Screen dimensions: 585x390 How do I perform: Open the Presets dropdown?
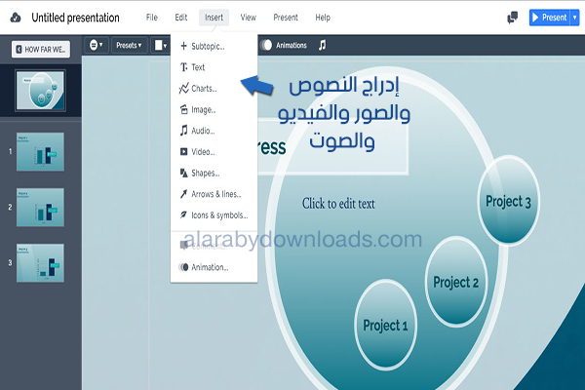click(129, 45)
